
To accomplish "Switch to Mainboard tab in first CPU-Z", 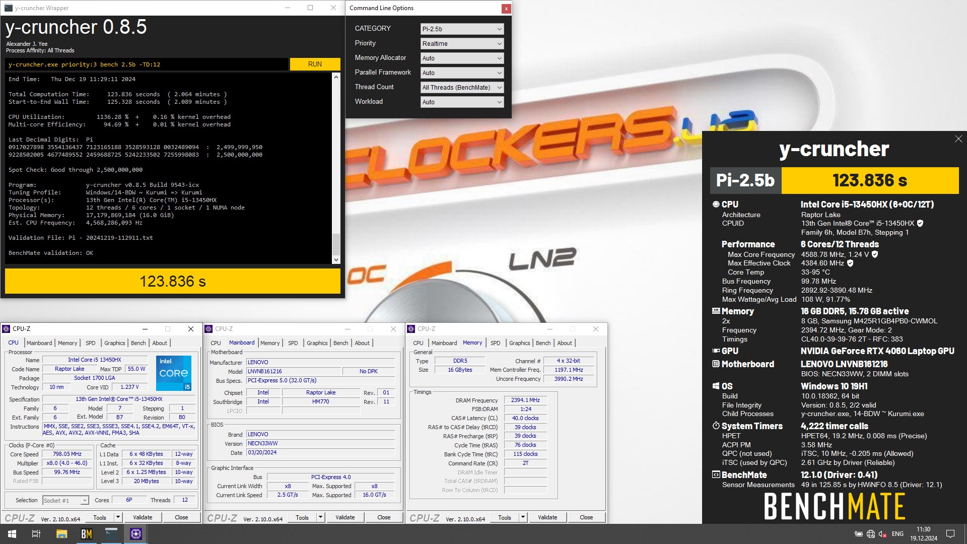I will click(39, 343).
